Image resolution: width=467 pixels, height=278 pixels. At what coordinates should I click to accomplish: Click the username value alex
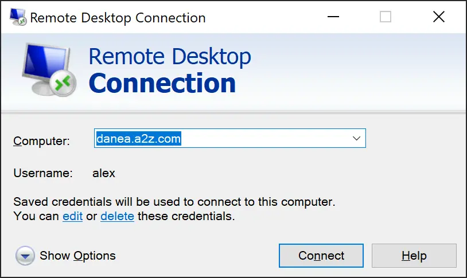coord(104,173)
